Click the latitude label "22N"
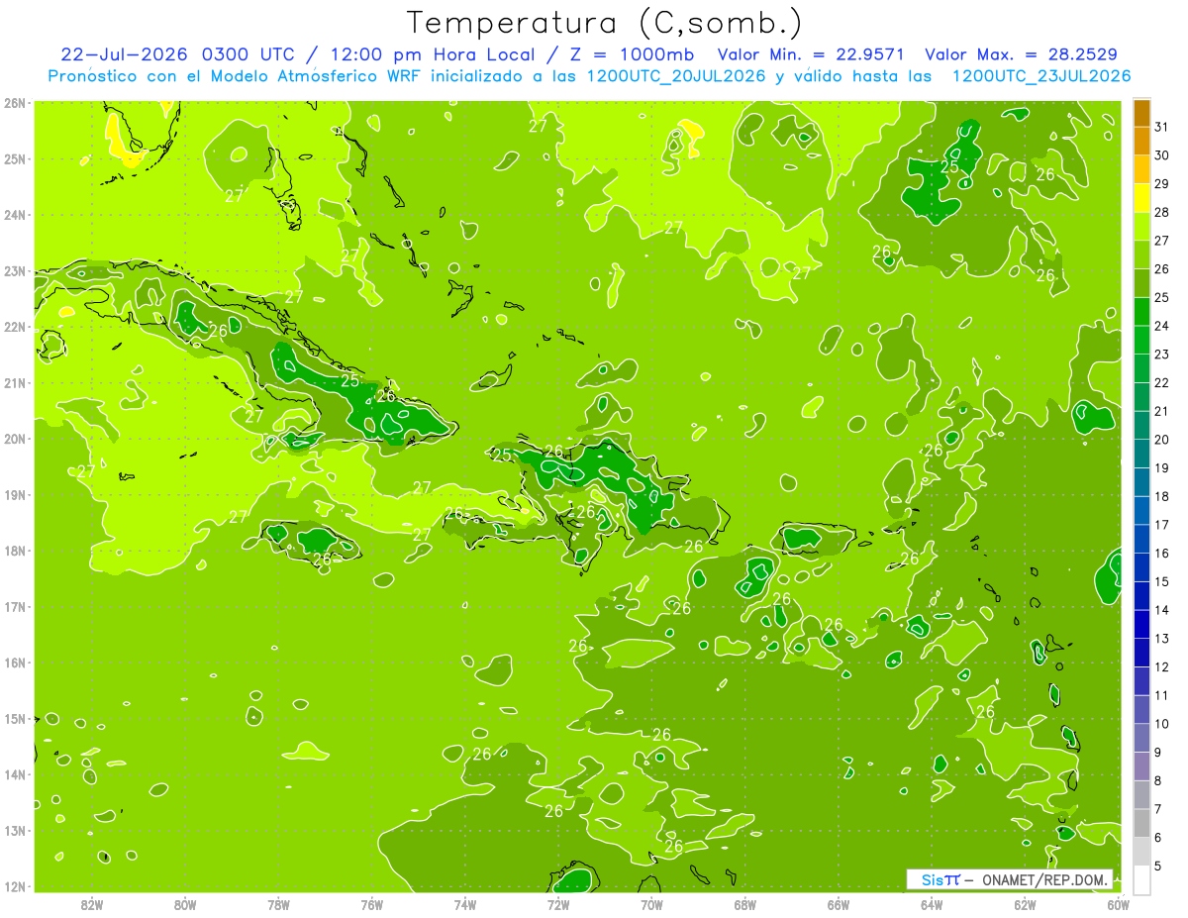The image size is (1188, 918). pos(15,327)
